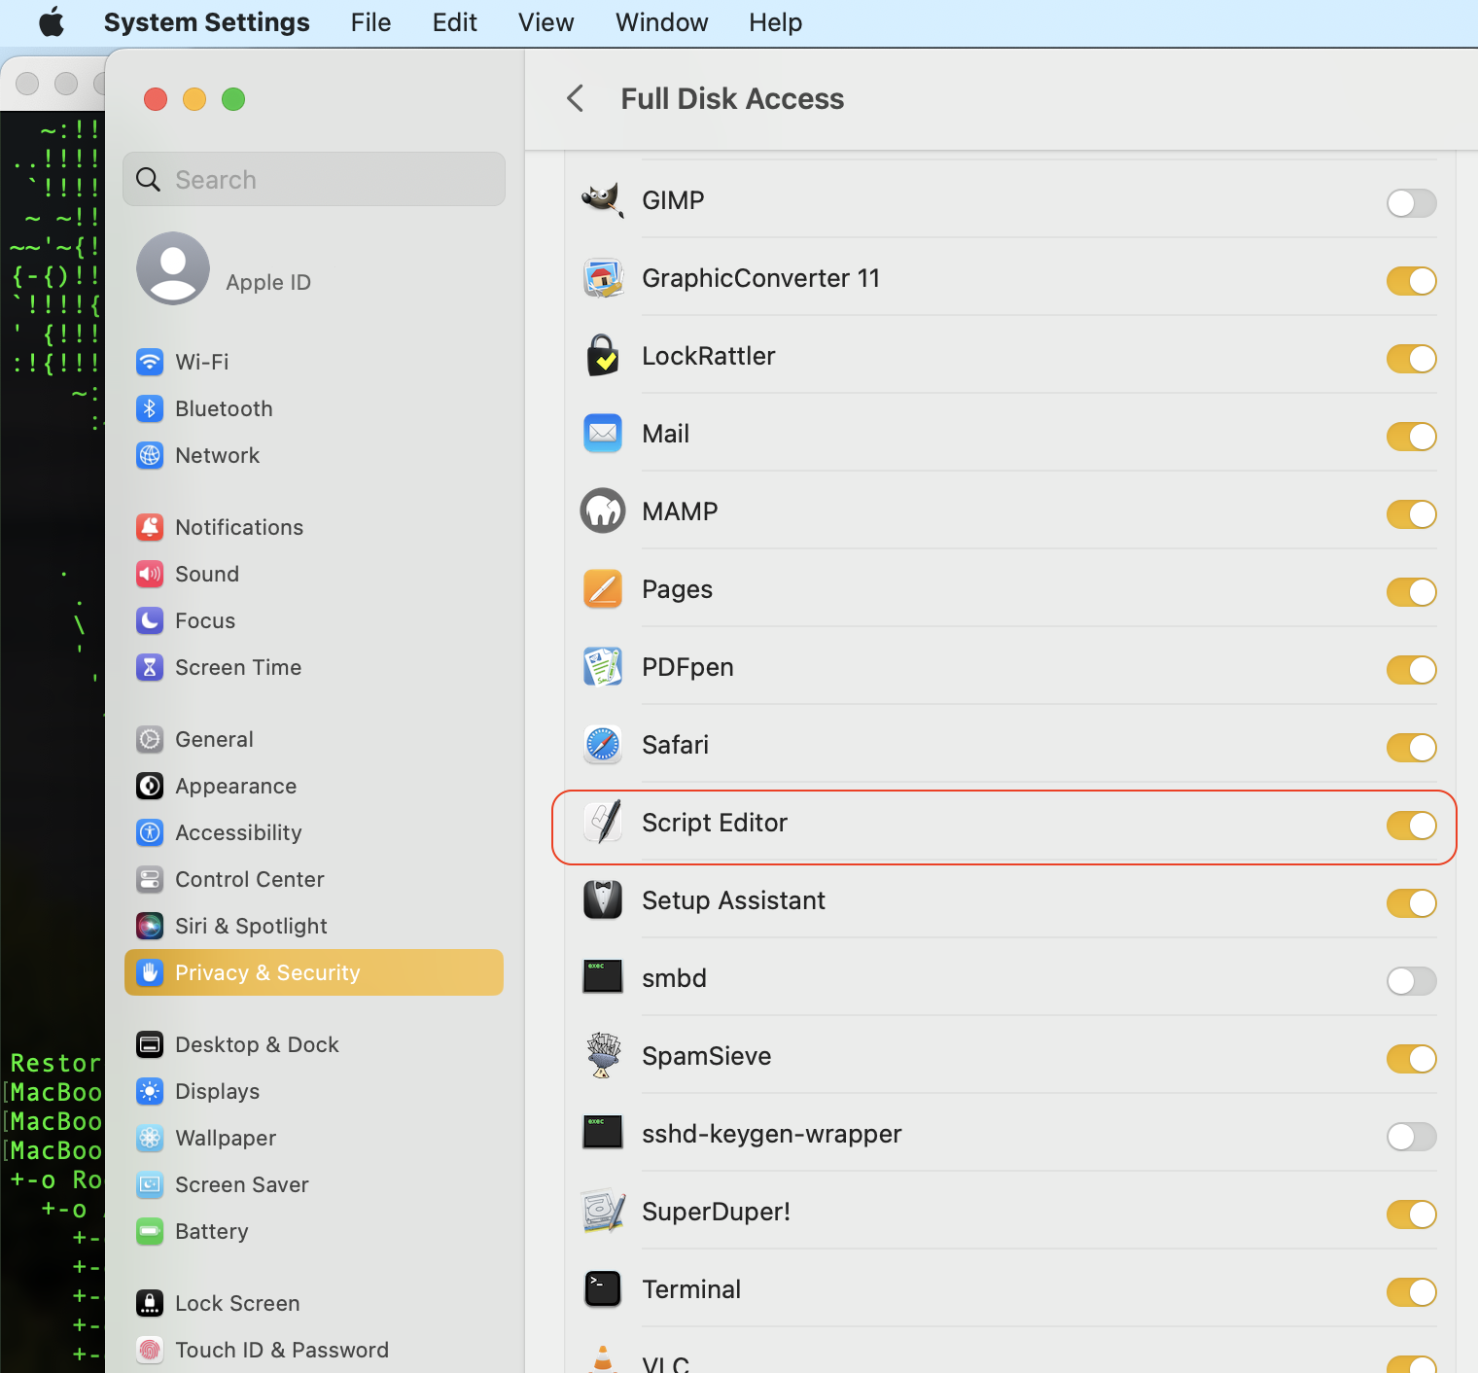Viewport: 1478px width, 1373px height.
Task: Open the Help menu
Action: coord(775,22)
